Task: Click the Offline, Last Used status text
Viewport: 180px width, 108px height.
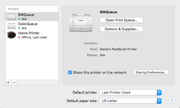Action: click(x=34, y=37)
